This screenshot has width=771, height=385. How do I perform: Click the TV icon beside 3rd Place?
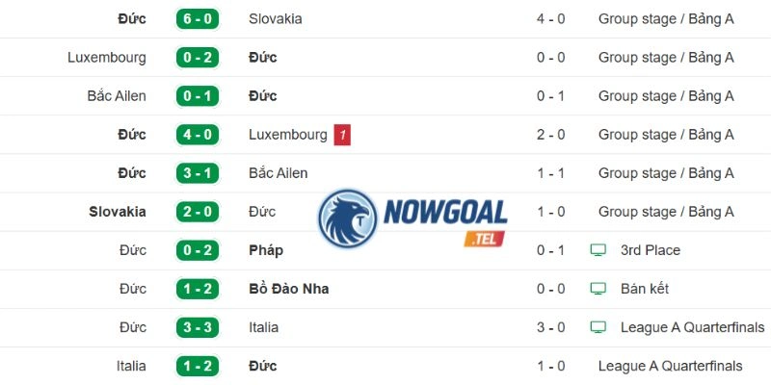click(x=598, y=250)
